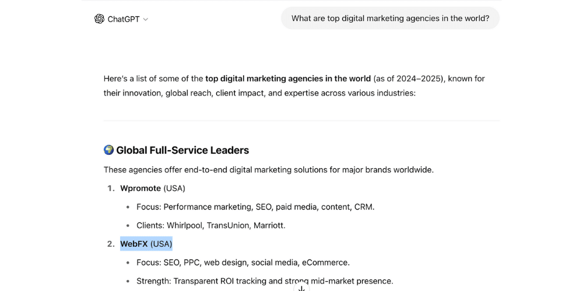The image size is (583, 291).
Task: Click the highlighted WebFX agency name
Action: (134, 244)
